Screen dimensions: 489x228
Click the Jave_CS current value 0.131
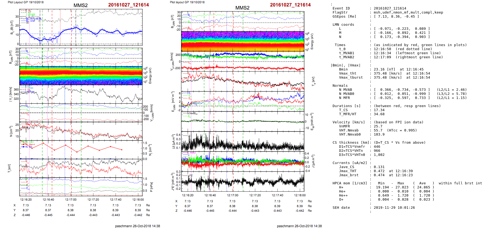point(379,167)
